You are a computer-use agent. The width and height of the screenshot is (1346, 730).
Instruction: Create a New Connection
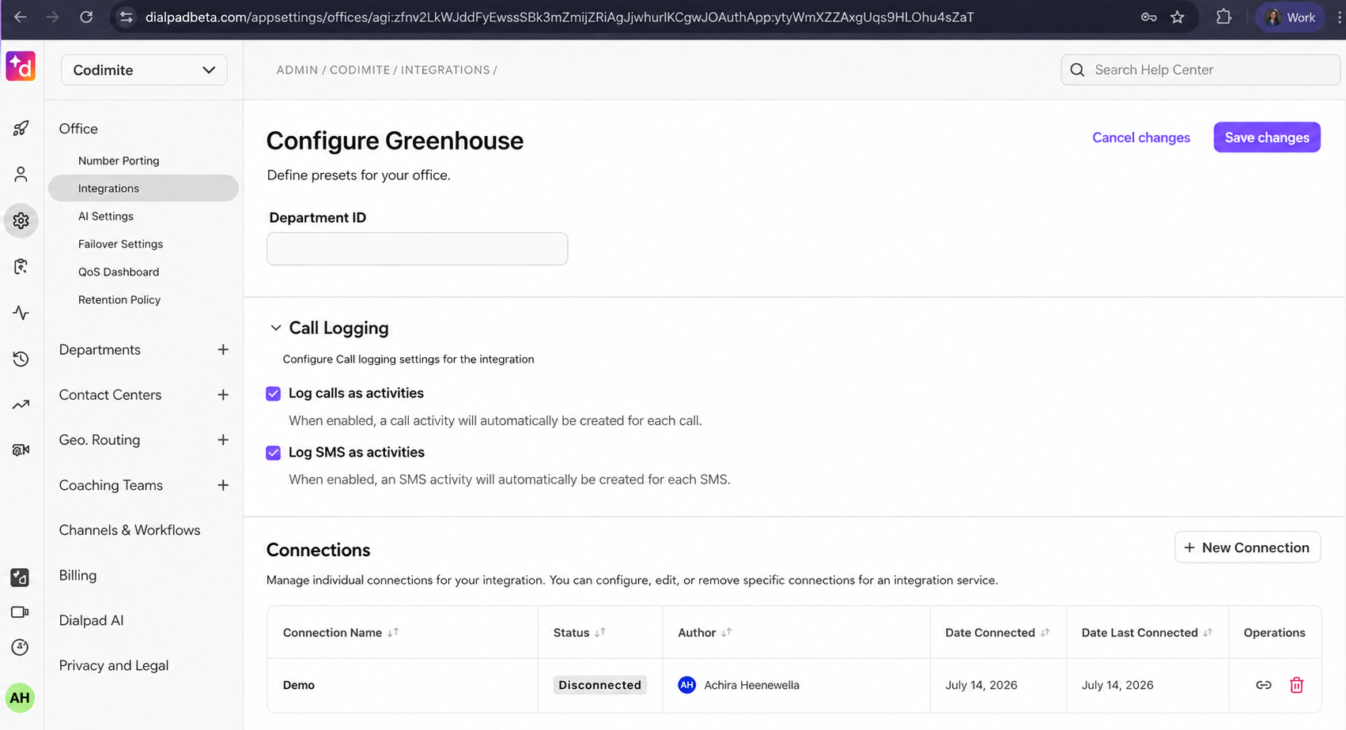coord(1247,547)
